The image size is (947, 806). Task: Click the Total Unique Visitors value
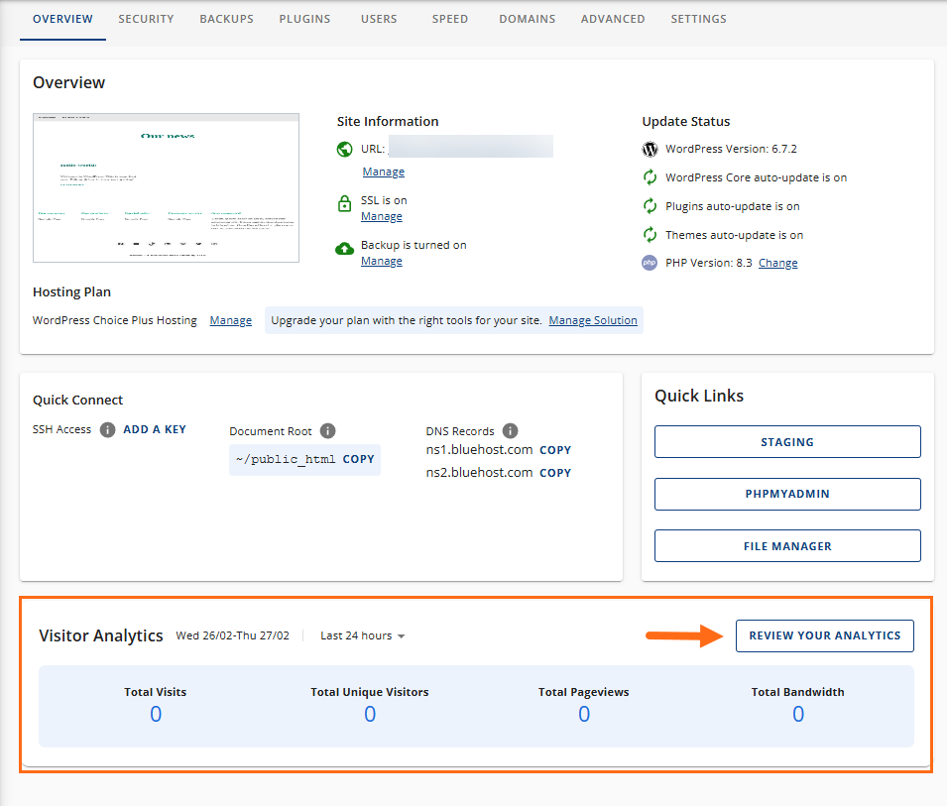click(x=370, y=714)
